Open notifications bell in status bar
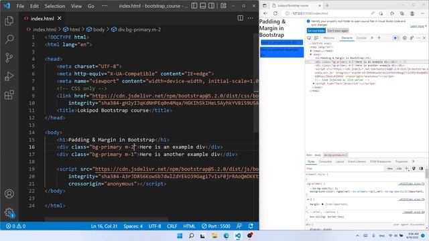Image resolution: width=429 pixels, height=241 pixels. (x=251, y=226)
